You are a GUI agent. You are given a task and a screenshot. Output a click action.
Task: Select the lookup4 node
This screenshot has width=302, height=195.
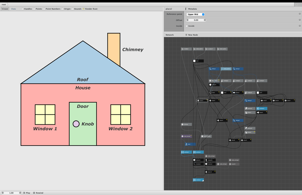pyautogui.click(x=238, y=120)
